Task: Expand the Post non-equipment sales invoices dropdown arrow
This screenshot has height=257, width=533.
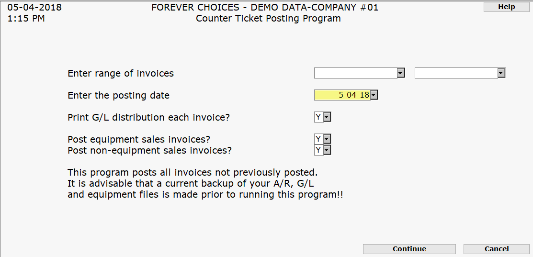Action: (x=327, y=150)
